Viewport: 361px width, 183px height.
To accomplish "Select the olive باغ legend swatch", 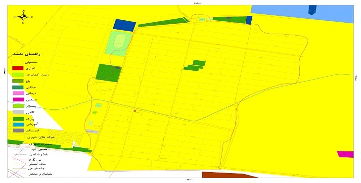I will (18, 81).
